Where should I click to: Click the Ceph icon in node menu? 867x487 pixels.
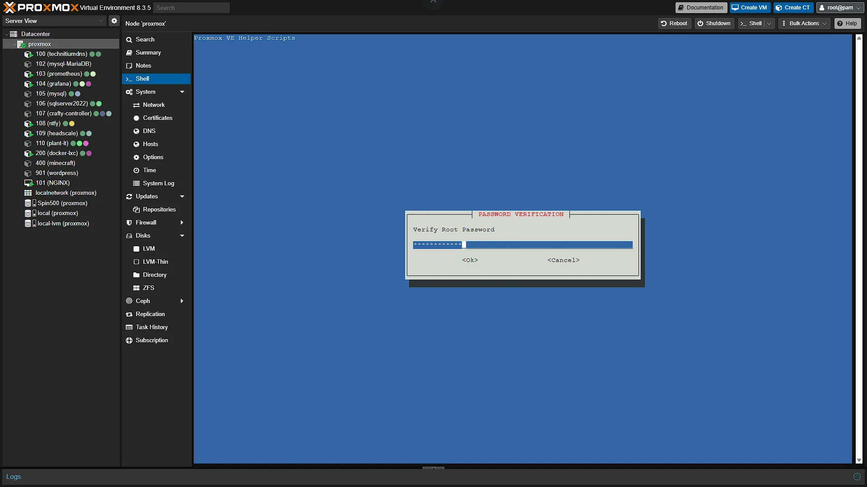click(129, 301)
